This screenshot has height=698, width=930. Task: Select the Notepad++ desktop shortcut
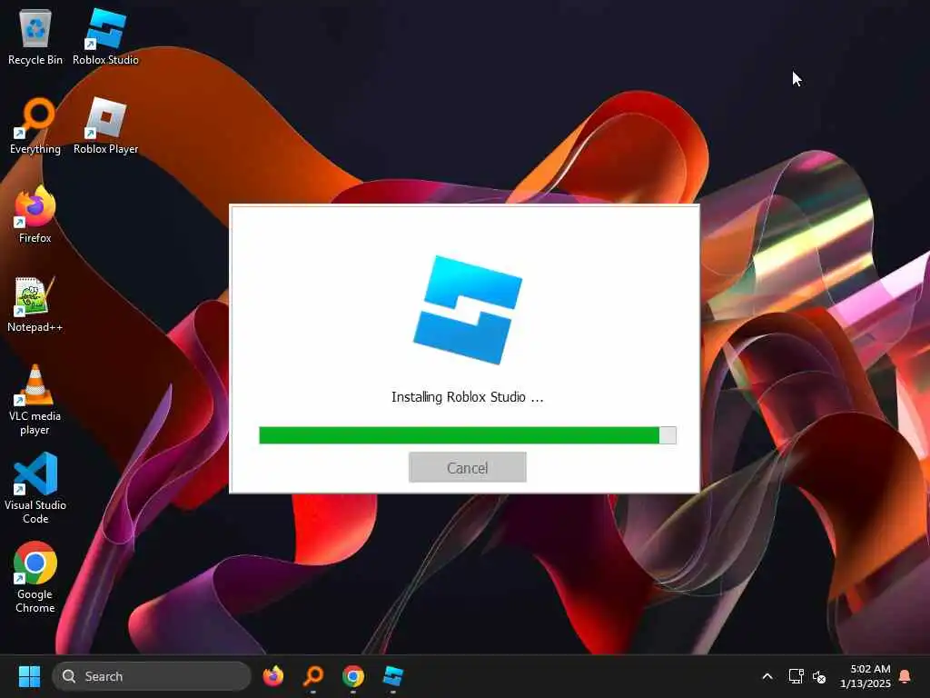point(35,304)
